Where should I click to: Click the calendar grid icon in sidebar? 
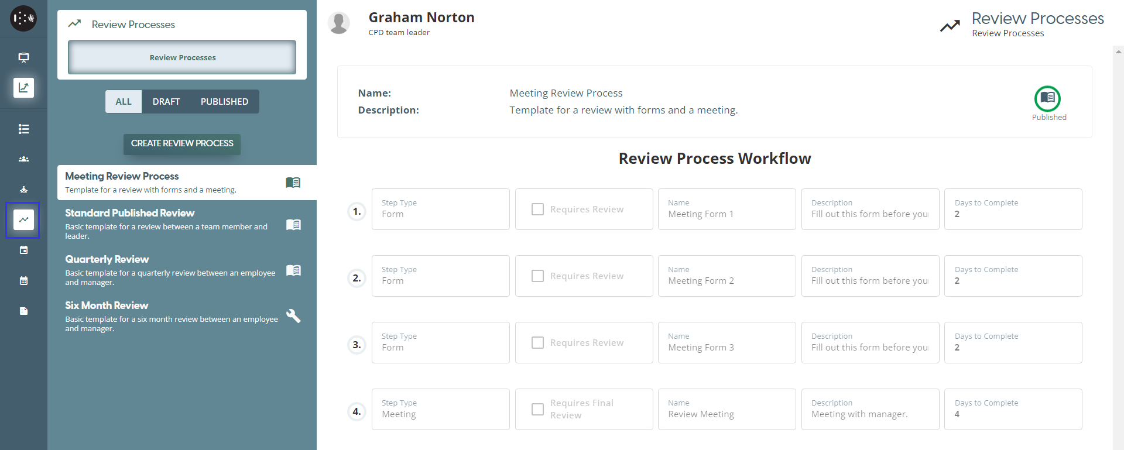click(x=23, y=281)
